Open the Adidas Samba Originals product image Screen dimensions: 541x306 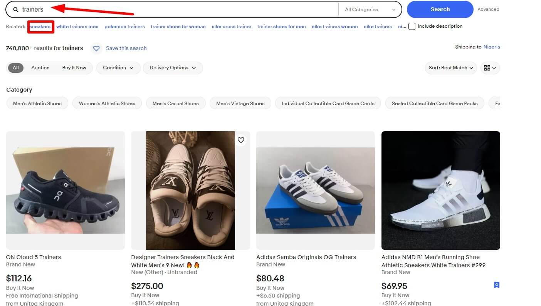pos(315,191)
